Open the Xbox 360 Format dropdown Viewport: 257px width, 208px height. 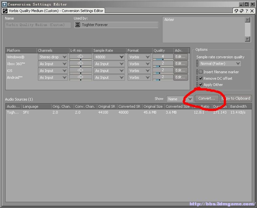tap(139, 64)
